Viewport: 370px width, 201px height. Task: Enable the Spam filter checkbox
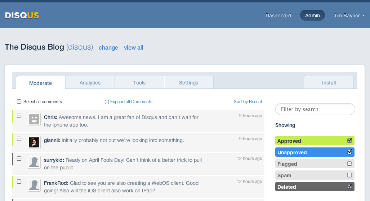tap(349, 175)
